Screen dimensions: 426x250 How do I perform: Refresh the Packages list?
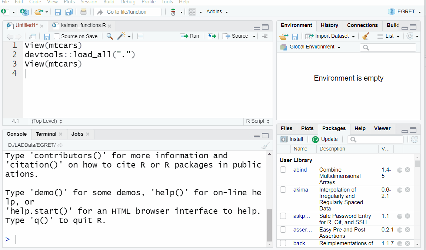[414, 139]
